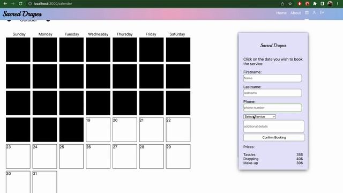The image size is (343, 193).
Task: Select October 29 on the calendar
Action: [178, 157]
